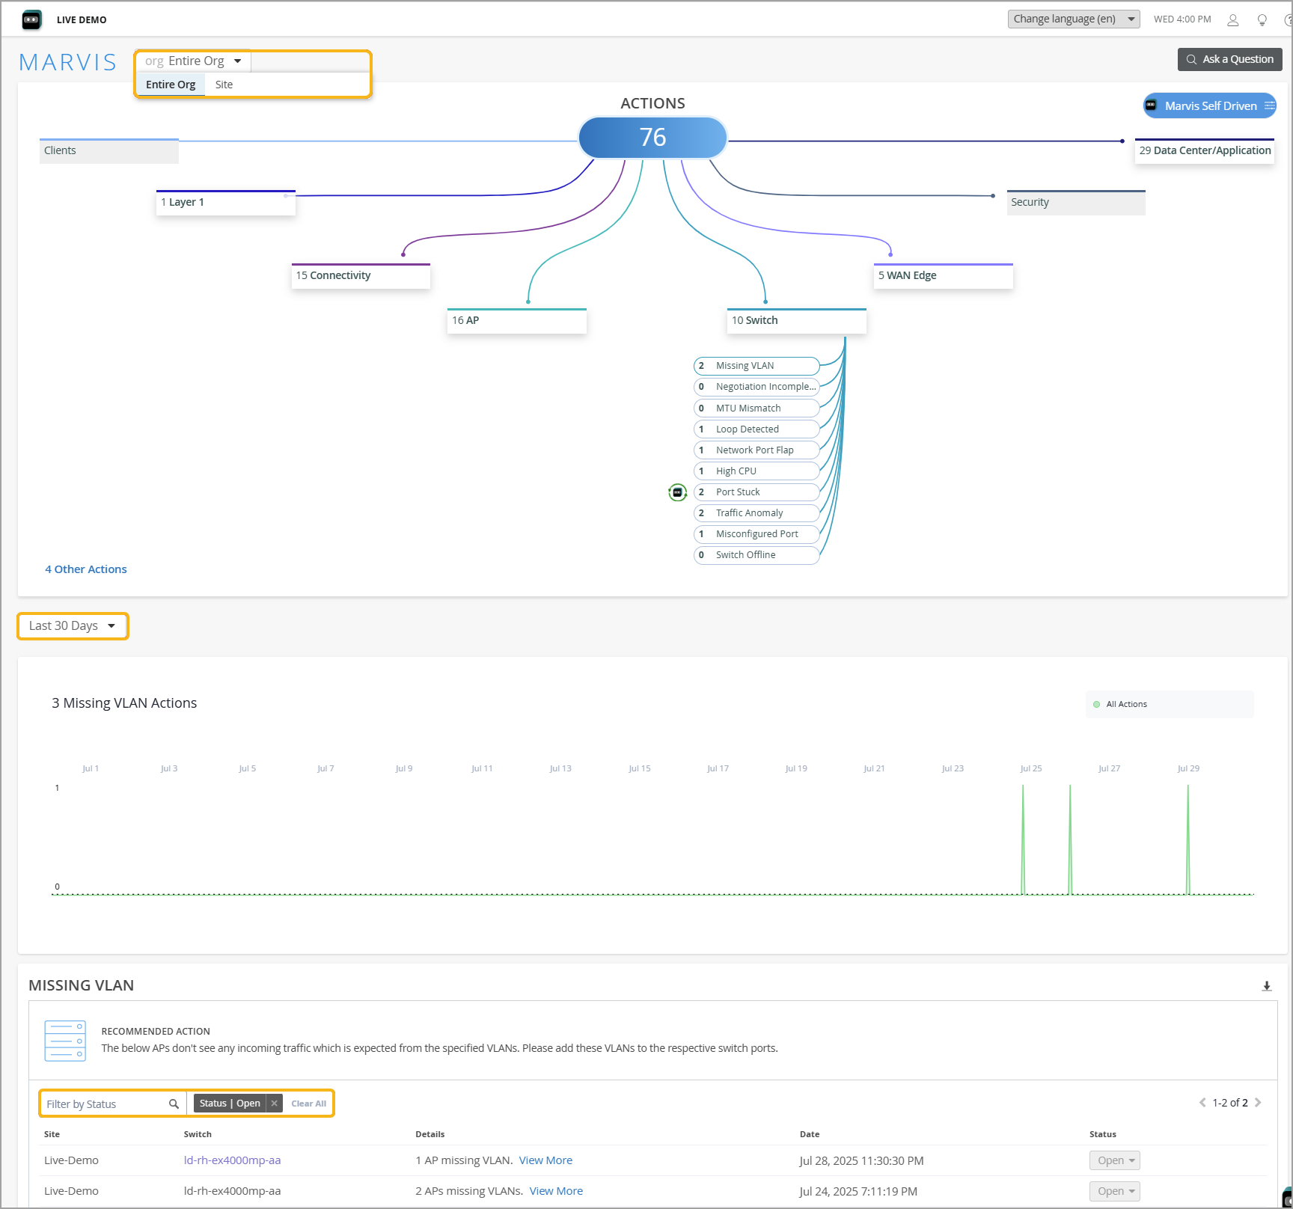The image size is (1293, 1209).
Task: Open View More for 1 AP missing VLAN
Action: [545, 1160]
